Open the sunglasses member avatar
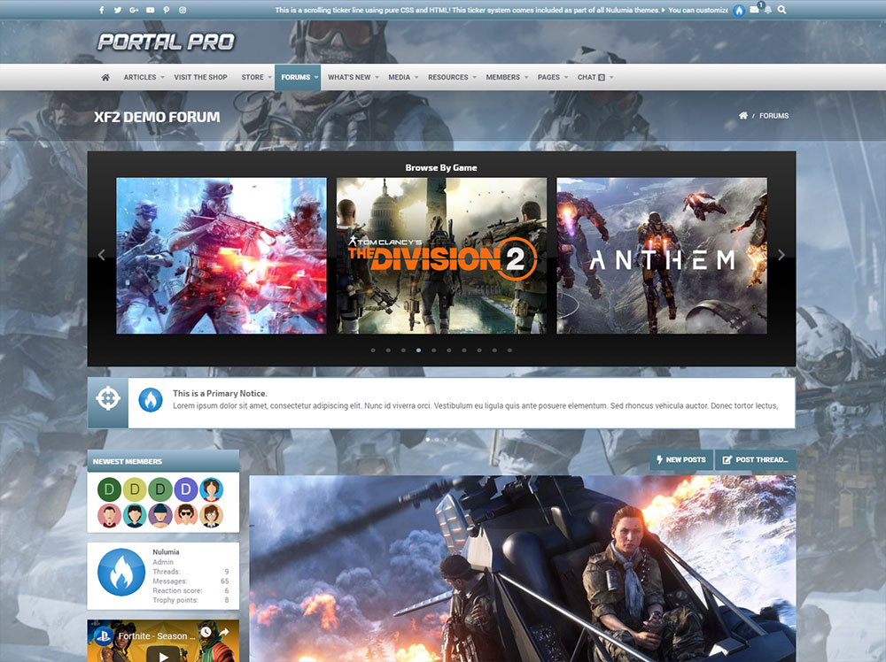The image size is (886, 662). [185, 515]
